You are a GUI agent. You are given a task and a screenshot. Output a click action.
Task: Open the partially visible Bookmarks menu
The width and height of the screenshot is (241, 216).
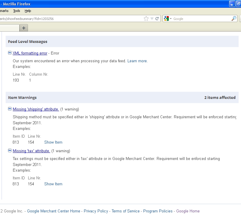(x=4, y=11)
